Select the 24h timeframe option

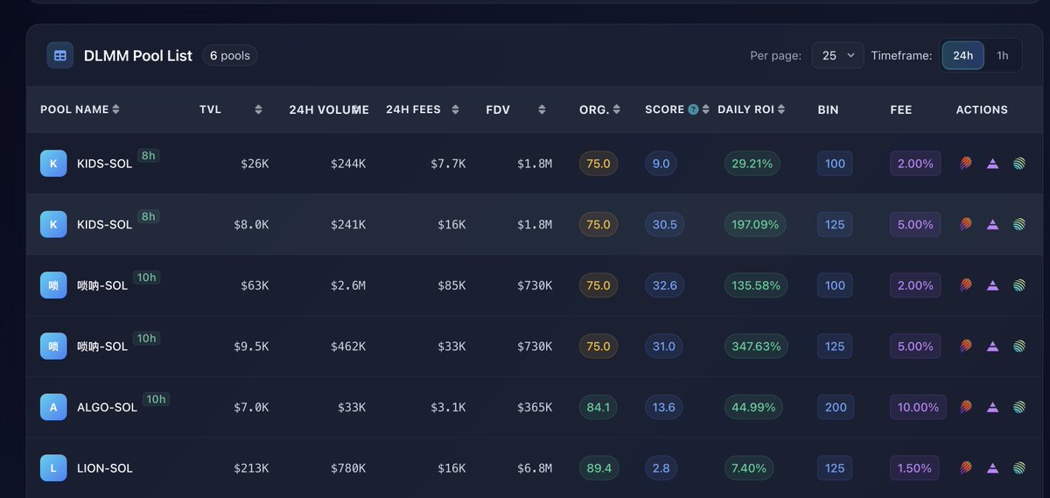pyautogui.click(x=962, y=55)
